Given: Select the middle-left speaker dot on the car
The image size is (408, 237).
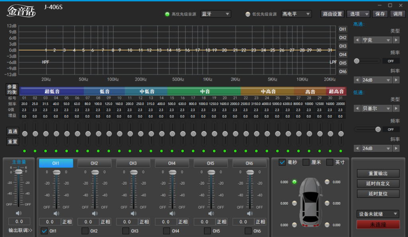Looking at the screenshot, I should [x=294, y=203].
